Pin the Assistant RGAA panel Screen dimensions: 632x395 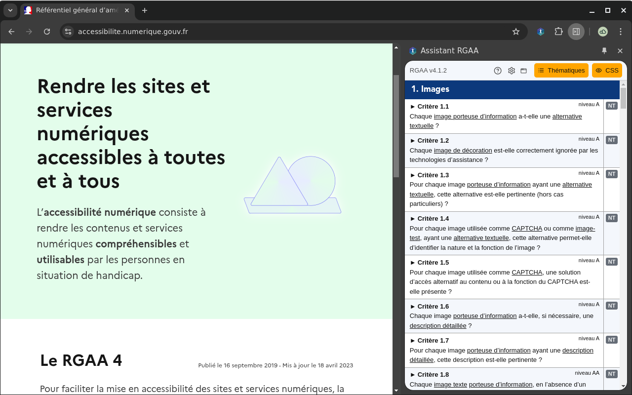[x=604, y=50]
